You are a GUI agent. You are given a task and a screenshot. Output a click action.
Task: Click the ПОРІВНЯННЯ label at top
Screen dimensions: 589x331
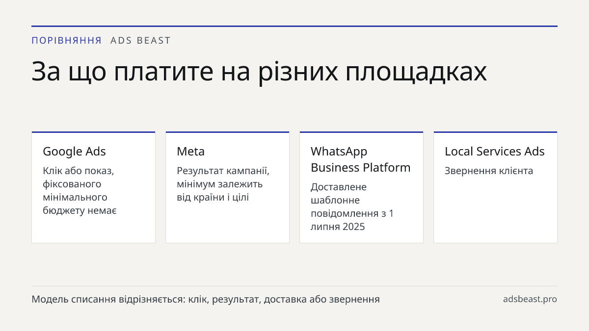coord(67,41)
